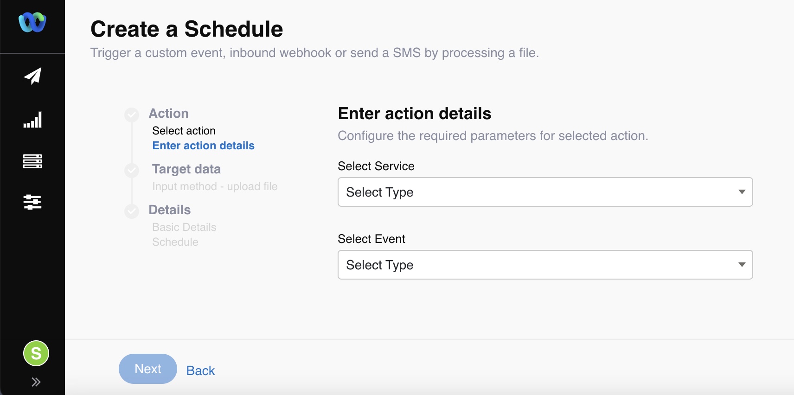
Task: Open the Select Event dropdown
Action: pos(545,265)
